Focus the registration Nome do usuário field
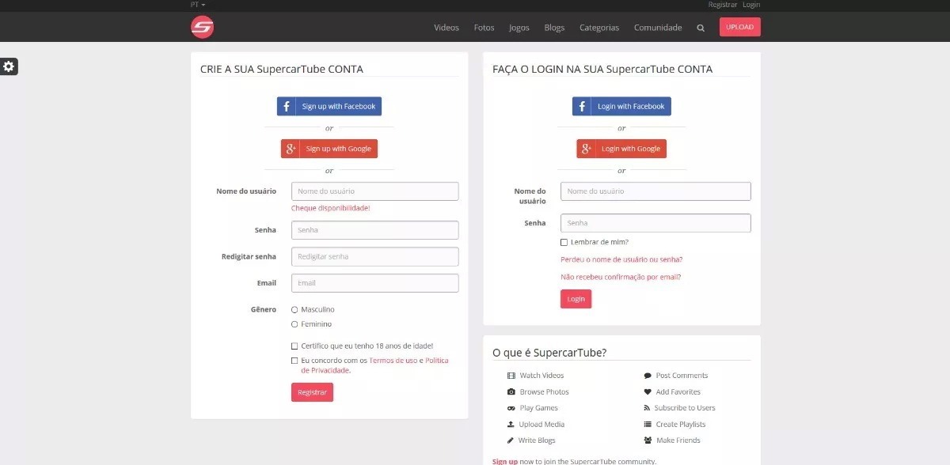This screenshot has height=465, width=950. 375,191
